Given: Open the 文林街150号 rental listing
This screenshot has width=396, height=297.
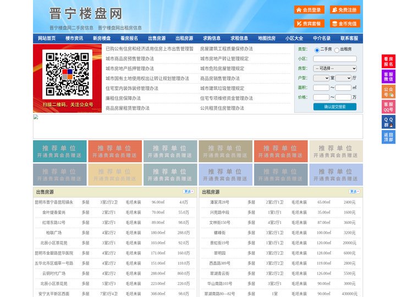Looking at the screenshot, I should [x=219, y=223].
